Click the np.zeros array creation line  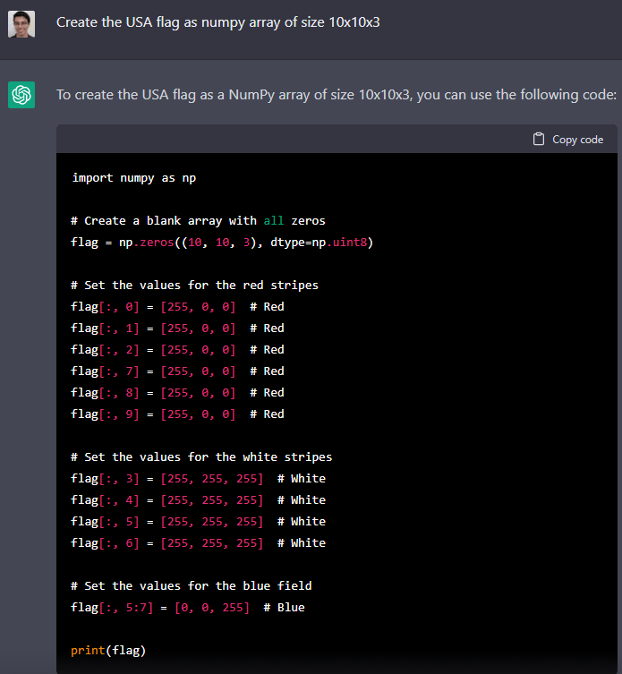(221, 242)
